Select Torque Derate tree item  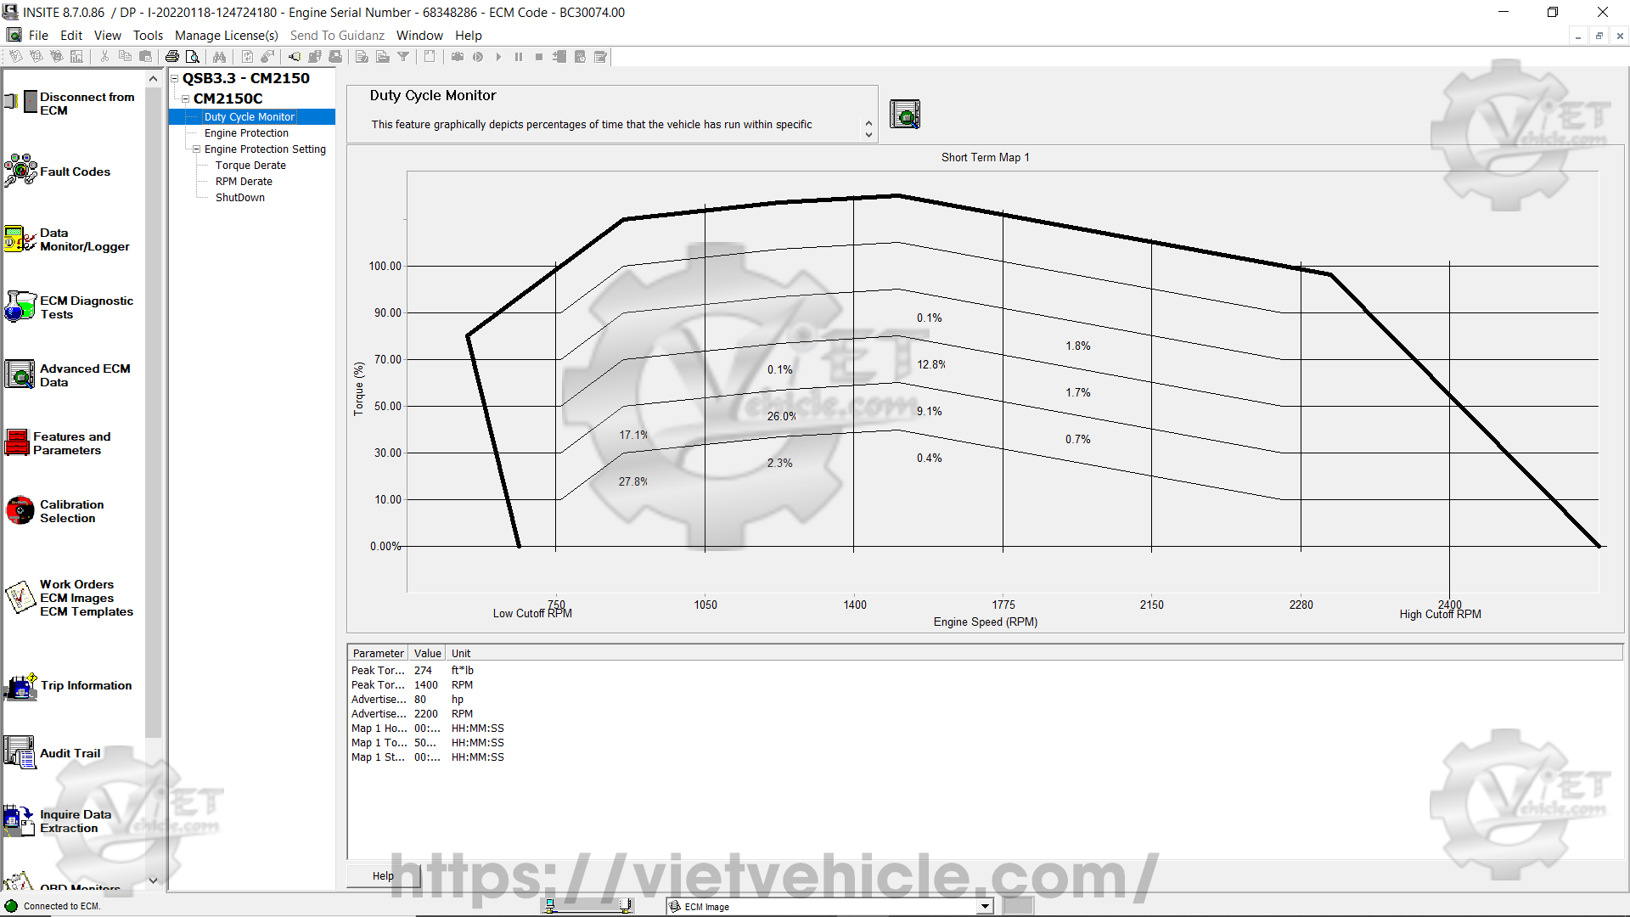(250, 166)
